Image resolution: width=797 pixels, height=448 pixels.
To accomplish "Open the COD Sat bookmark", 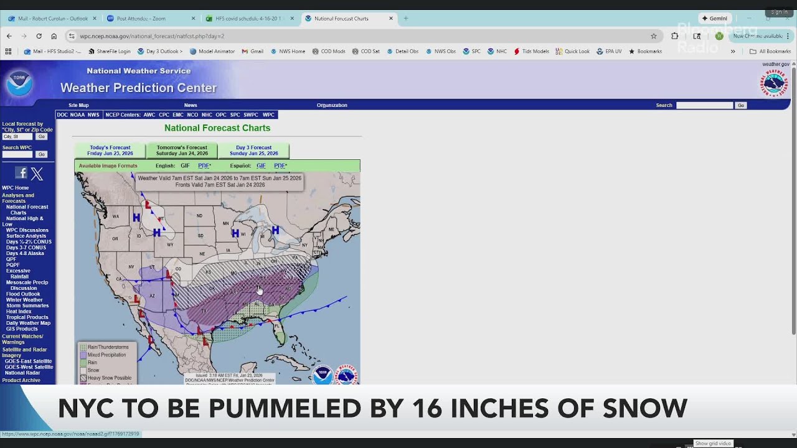I will point(365,52).
